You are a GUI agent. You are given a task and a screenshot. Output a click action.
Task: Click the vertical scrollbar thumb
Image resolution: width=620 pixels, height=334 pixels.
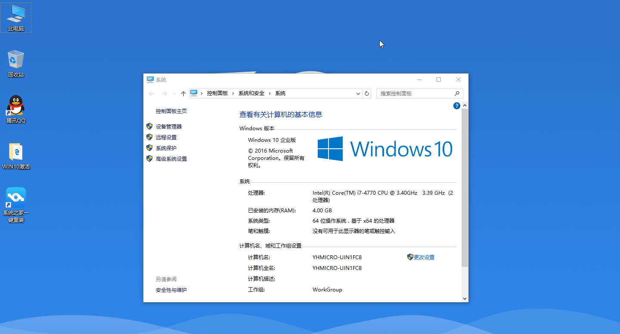(x=465, y=188)
